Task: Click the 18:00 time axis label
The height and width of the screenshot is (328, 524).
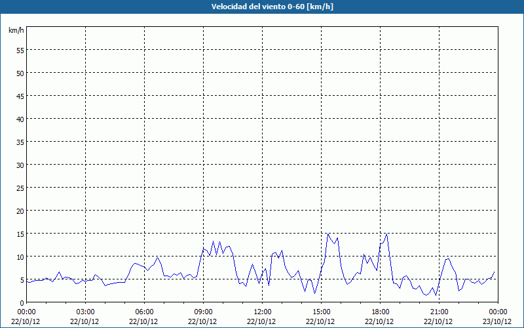Action: [x=381, y=312]
